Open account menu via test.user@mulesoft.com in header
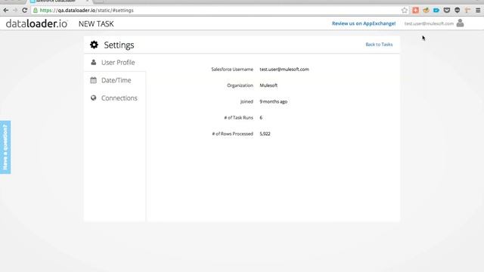484x272 pixels. point(429,23)
